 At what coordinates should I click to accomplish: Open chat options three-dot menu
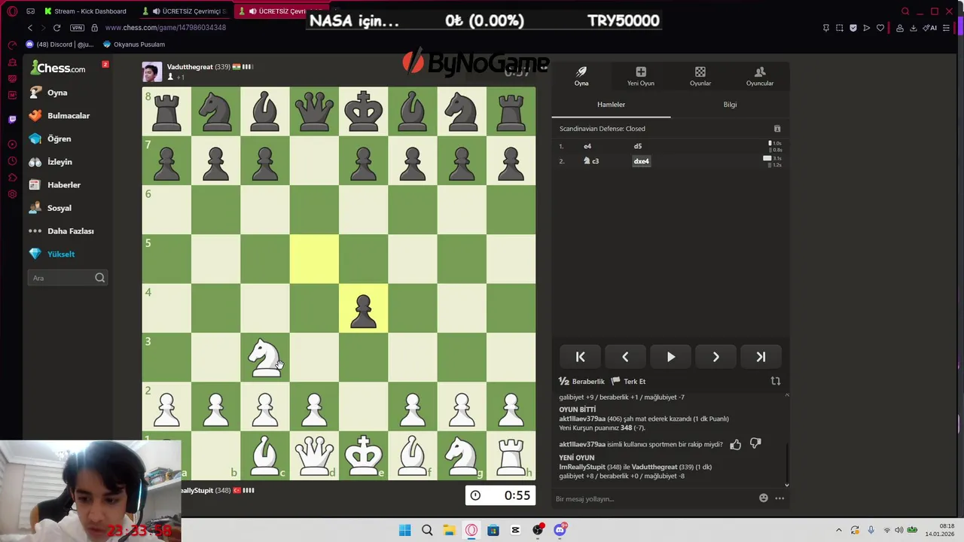tap(779, 498)
